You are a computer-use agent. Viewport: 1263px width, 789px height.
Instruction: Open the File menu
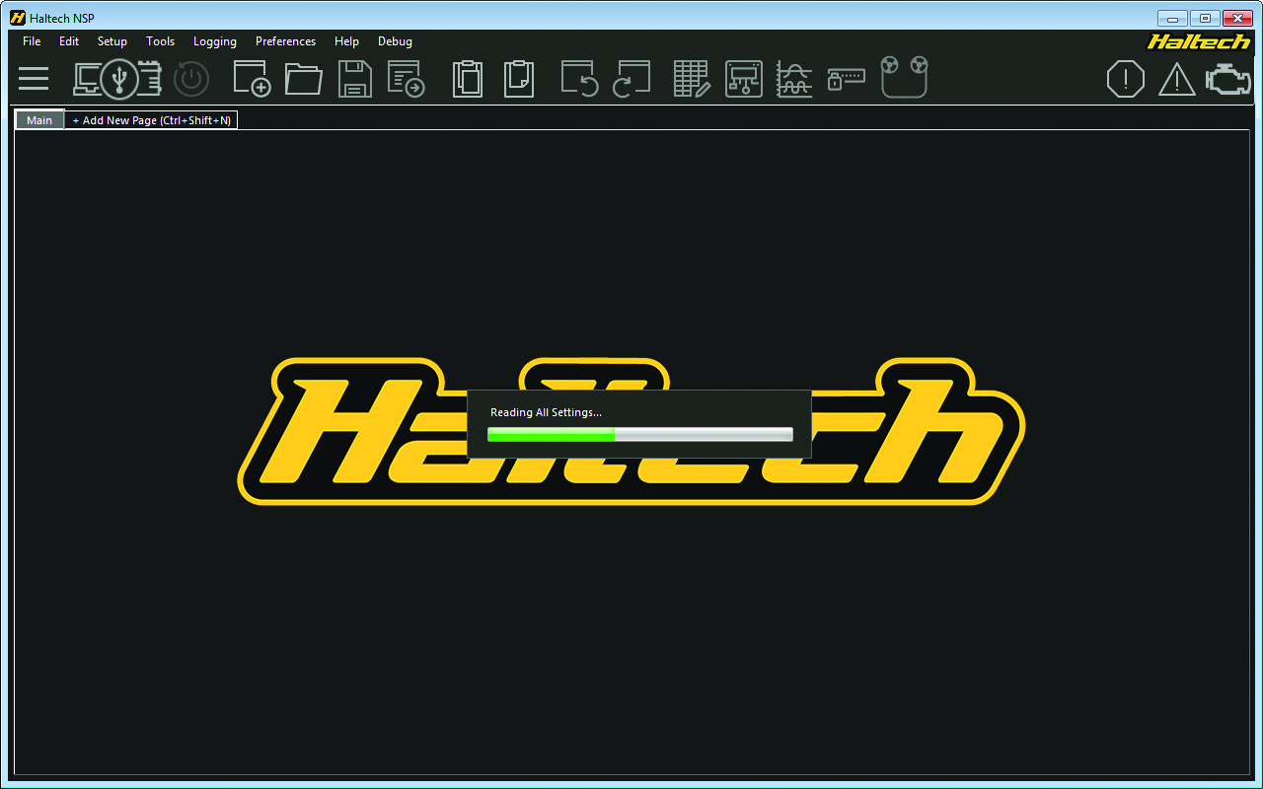(32, 41)
